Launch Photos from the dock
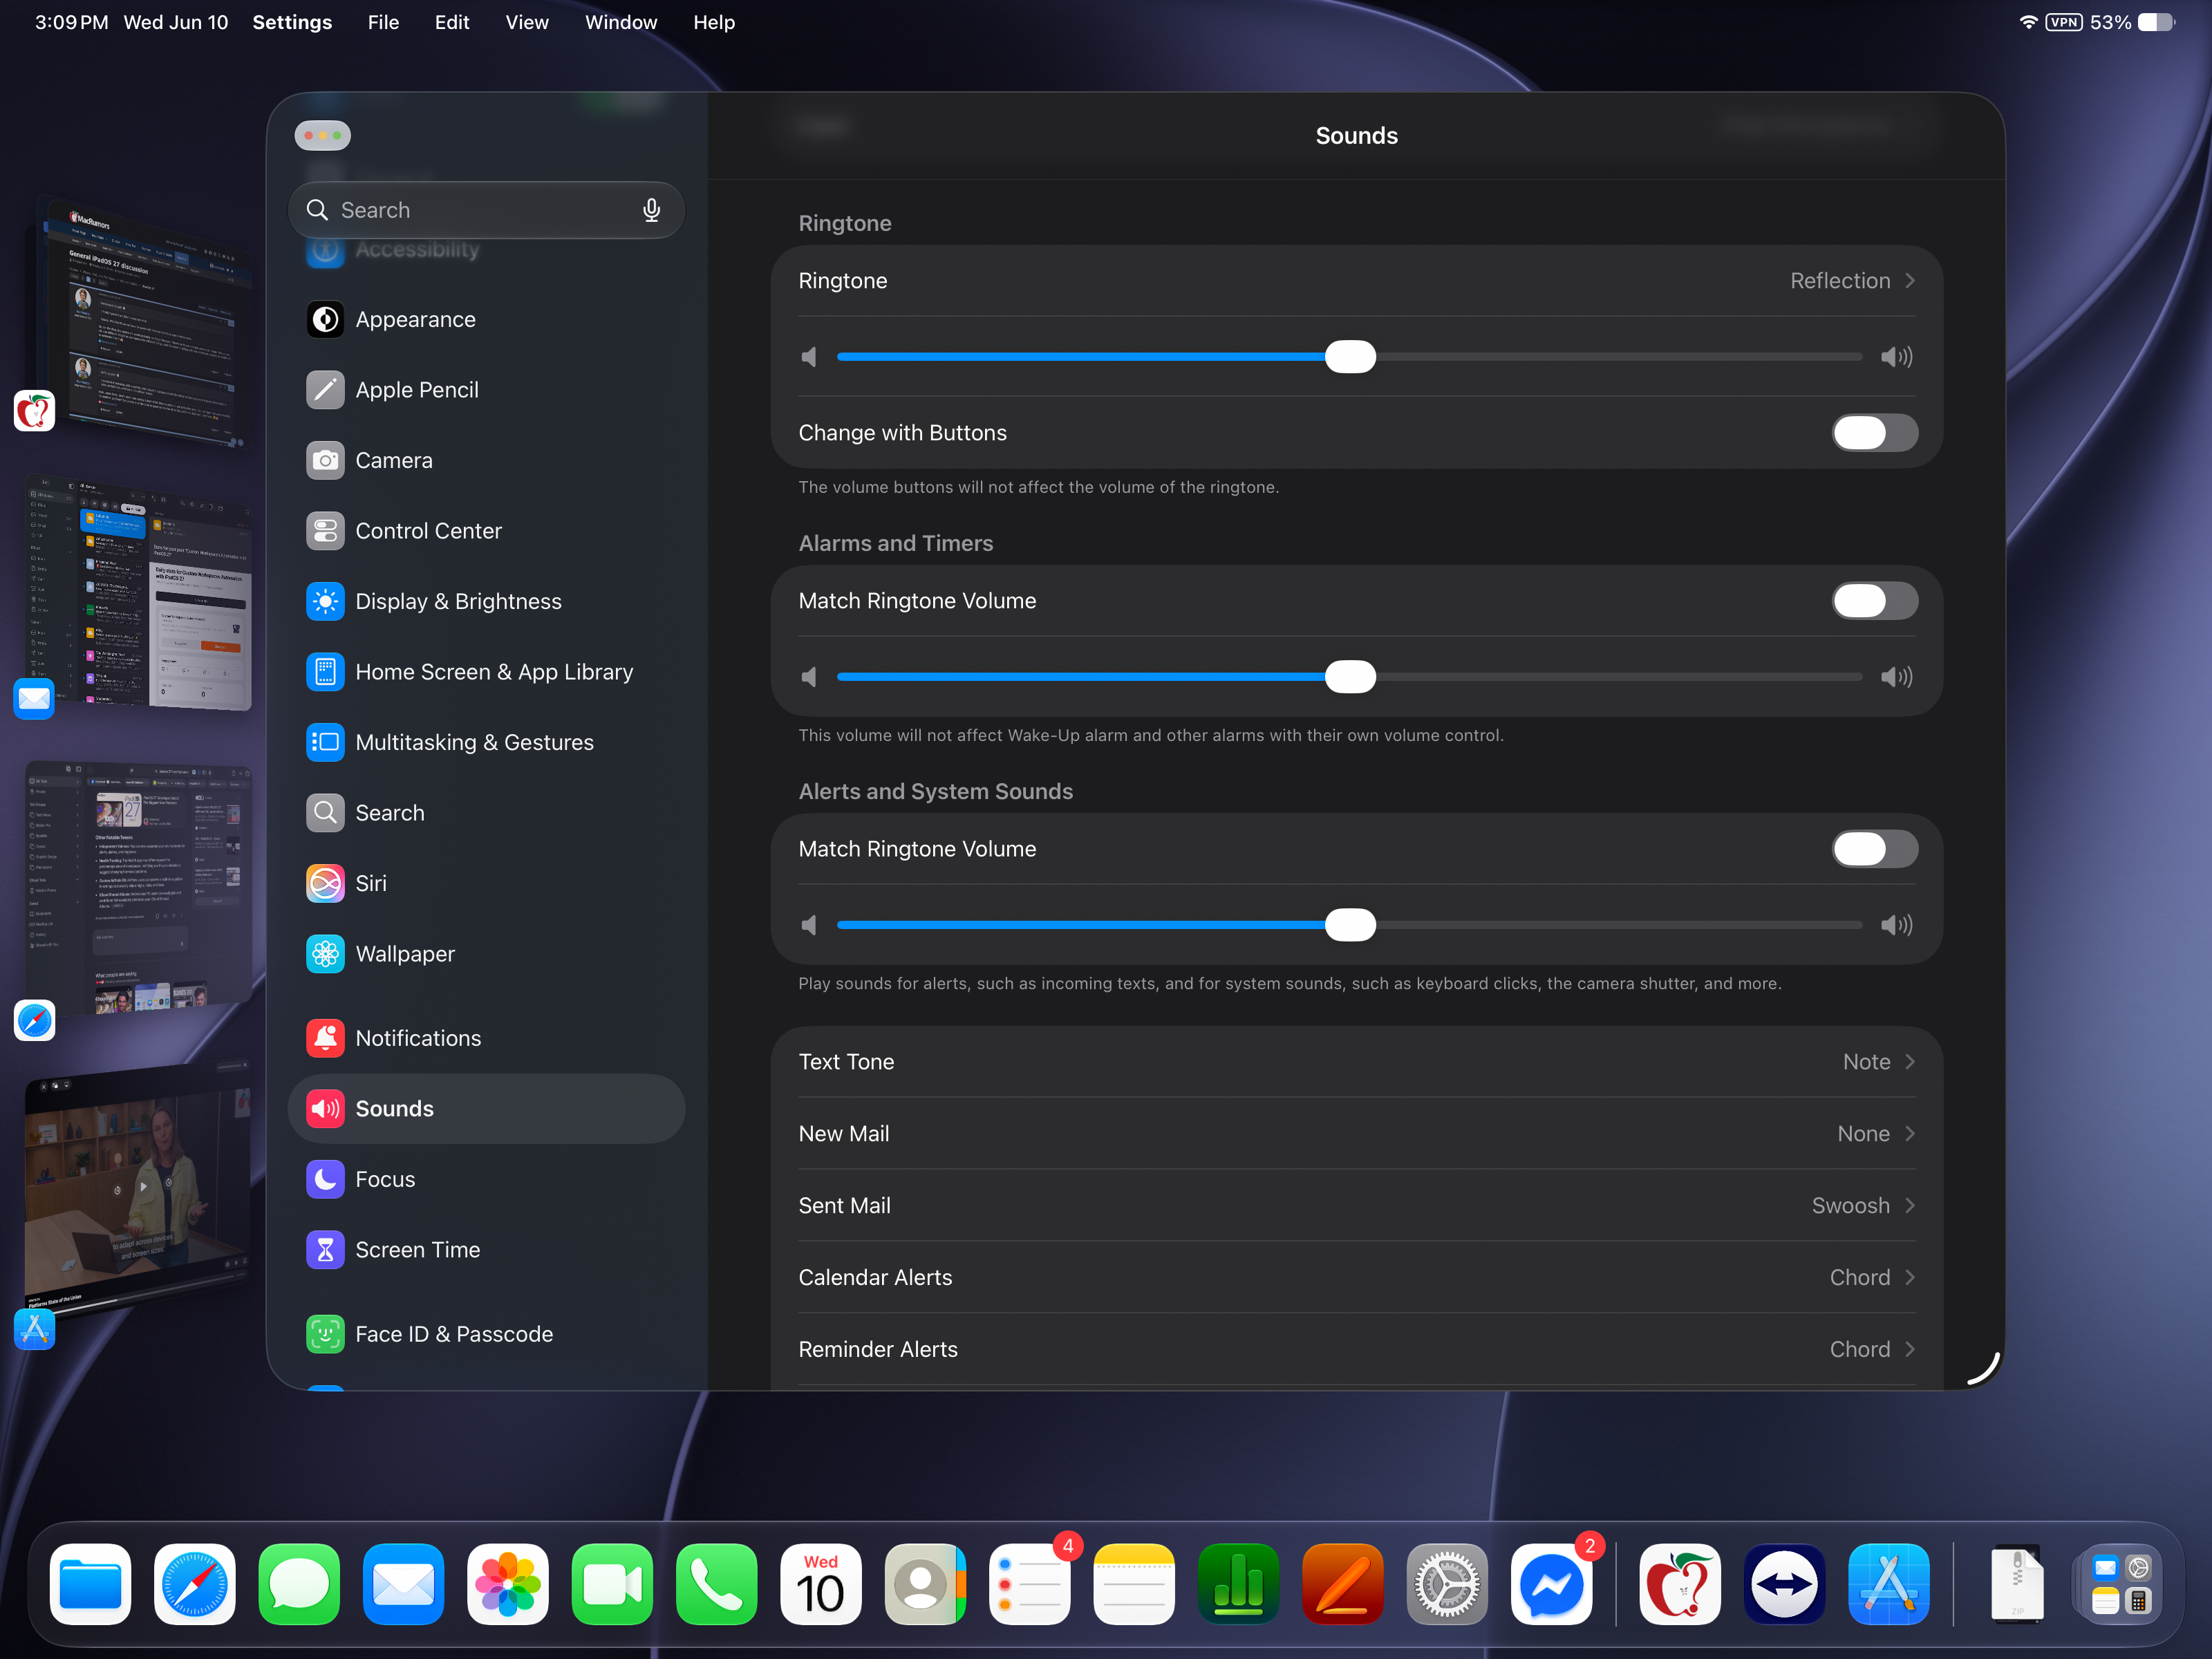Screen dimensions: 2212x1659 tap(508, 1584)
